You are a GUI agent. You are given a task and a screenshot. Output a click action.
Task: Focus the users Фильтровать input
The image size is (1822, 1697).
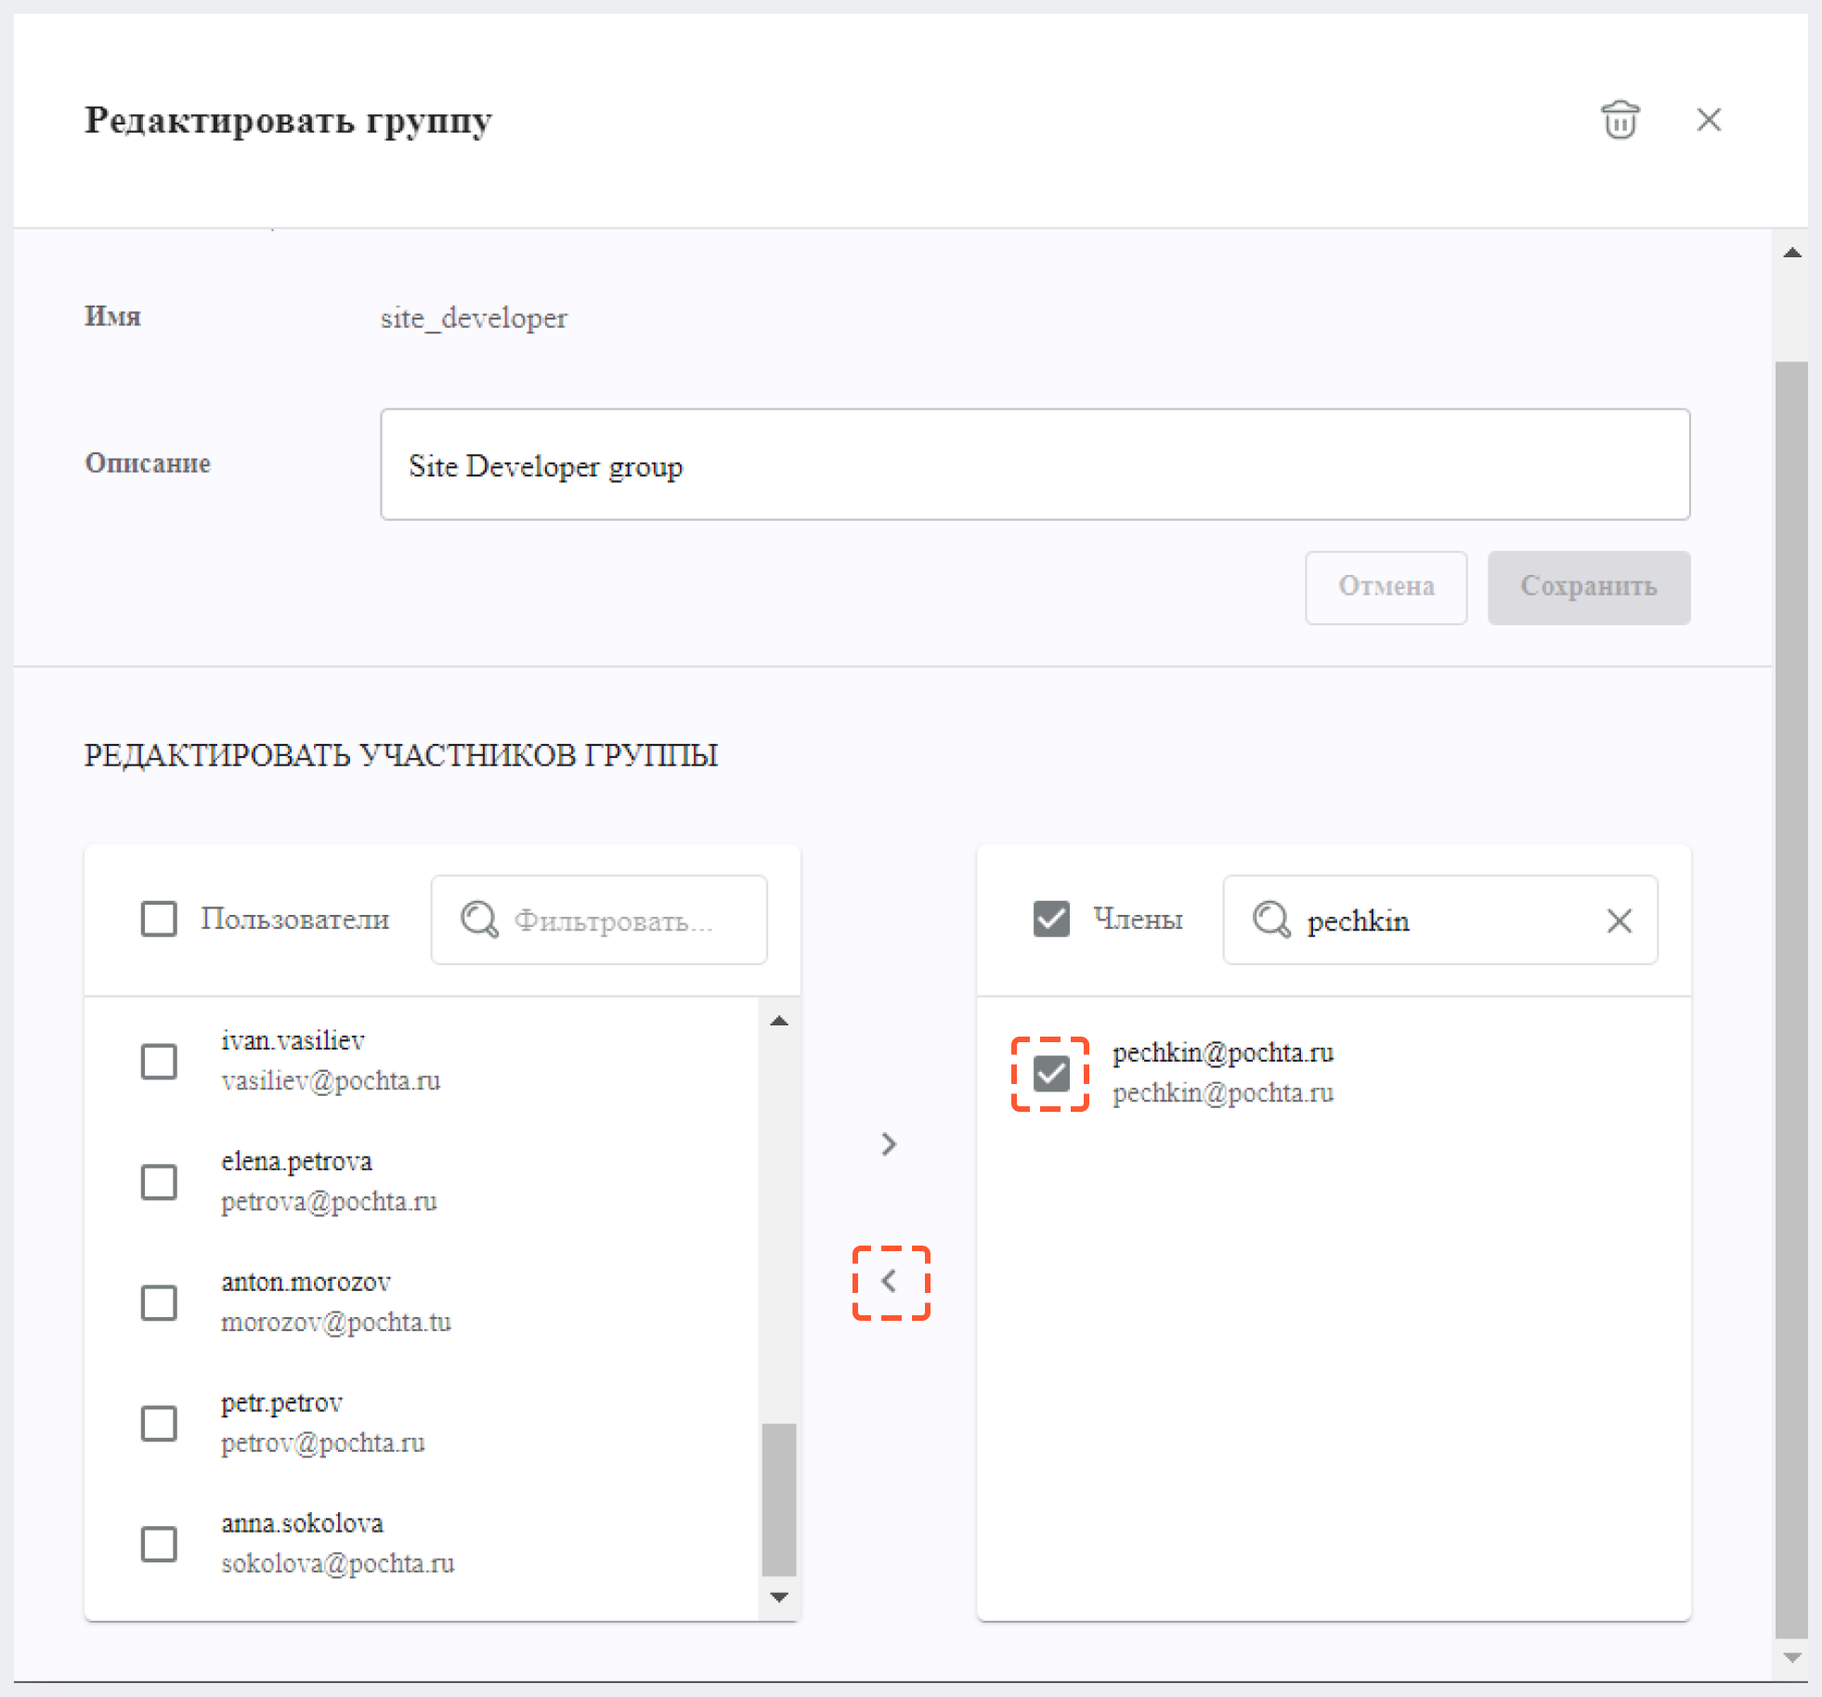(x=599, y=920)
